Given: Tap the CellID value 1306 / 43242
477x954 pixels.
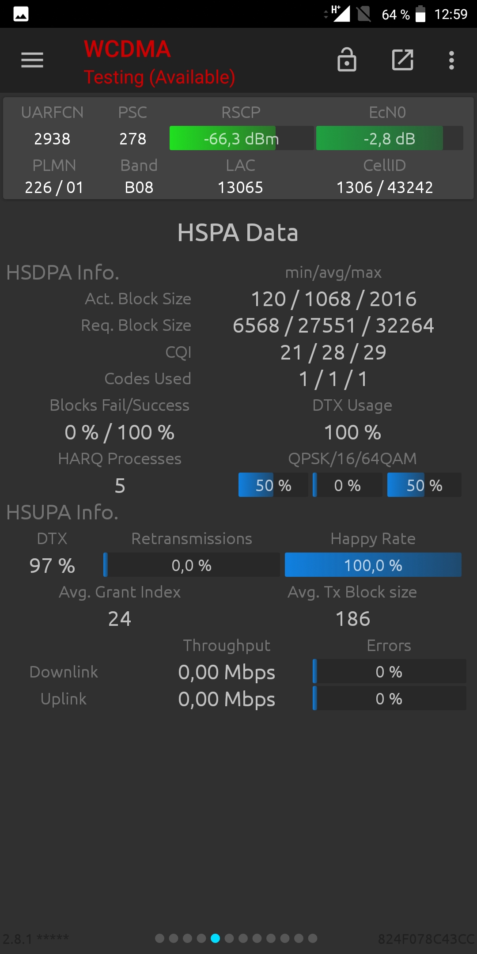Looking at the screenshot, I should [385, 187].
